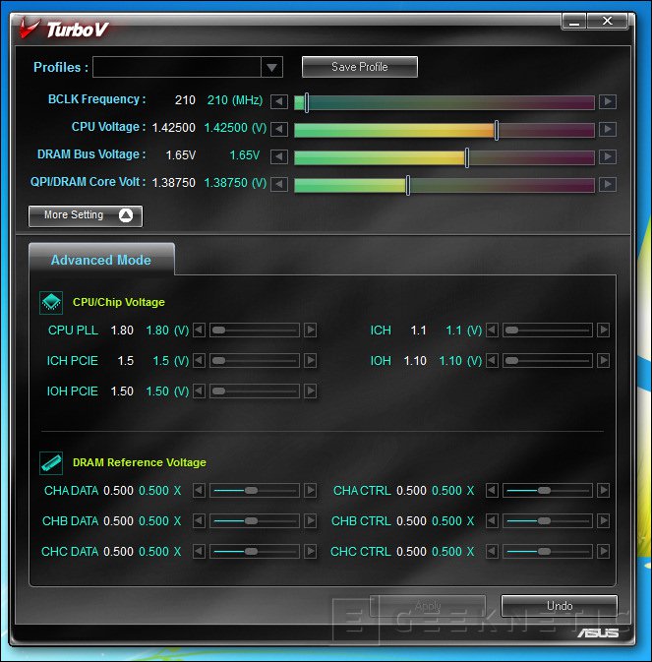Decrease CPU Voltage with left arrow
The width and height of the screenshot is (652, 662).
pos(279,129)
